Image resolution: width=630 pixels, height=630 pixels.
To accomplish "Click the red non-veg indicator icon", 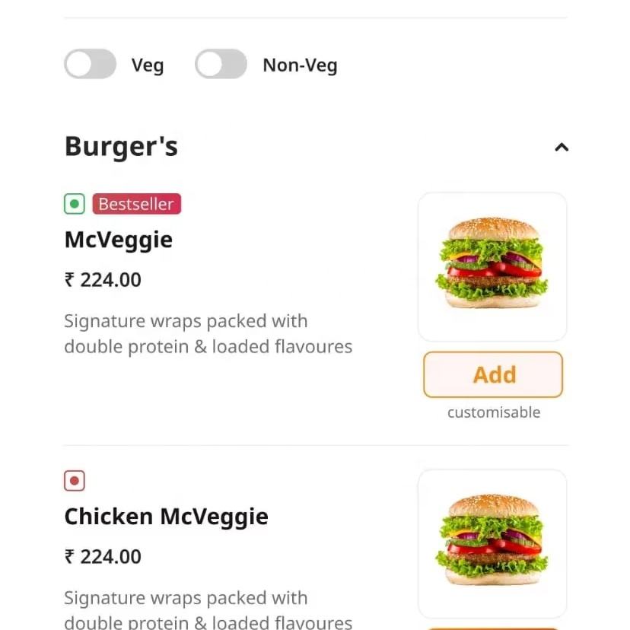I will pyautogui.click(x=74, y=481).
